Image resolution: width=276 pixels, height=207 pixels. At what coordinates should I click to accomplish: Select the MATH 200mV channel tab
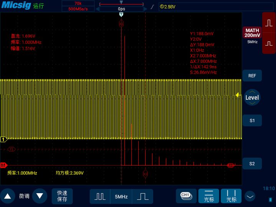[x=252, y=35]
